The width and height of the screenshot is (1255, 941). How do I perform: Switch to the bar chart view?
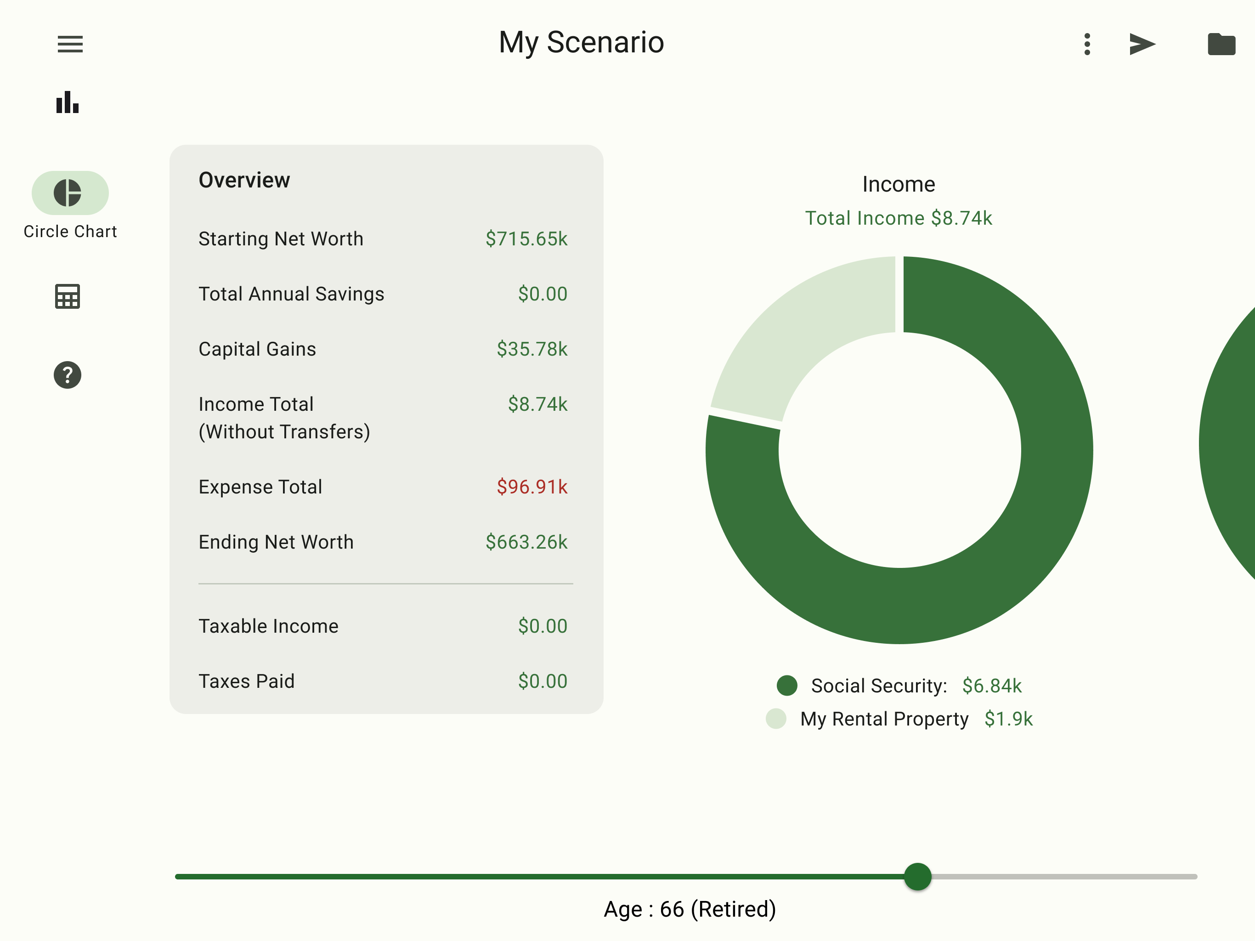coord(68,102)
